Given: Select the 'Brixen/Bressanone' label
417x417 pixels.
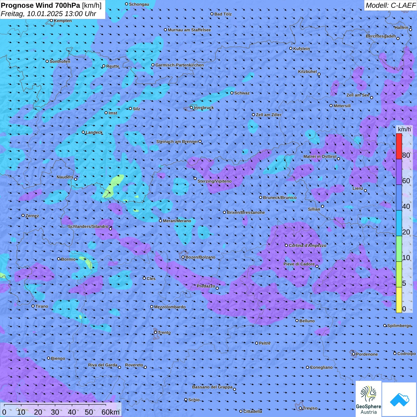Looking at the screenshot, I should click(246, 212).
